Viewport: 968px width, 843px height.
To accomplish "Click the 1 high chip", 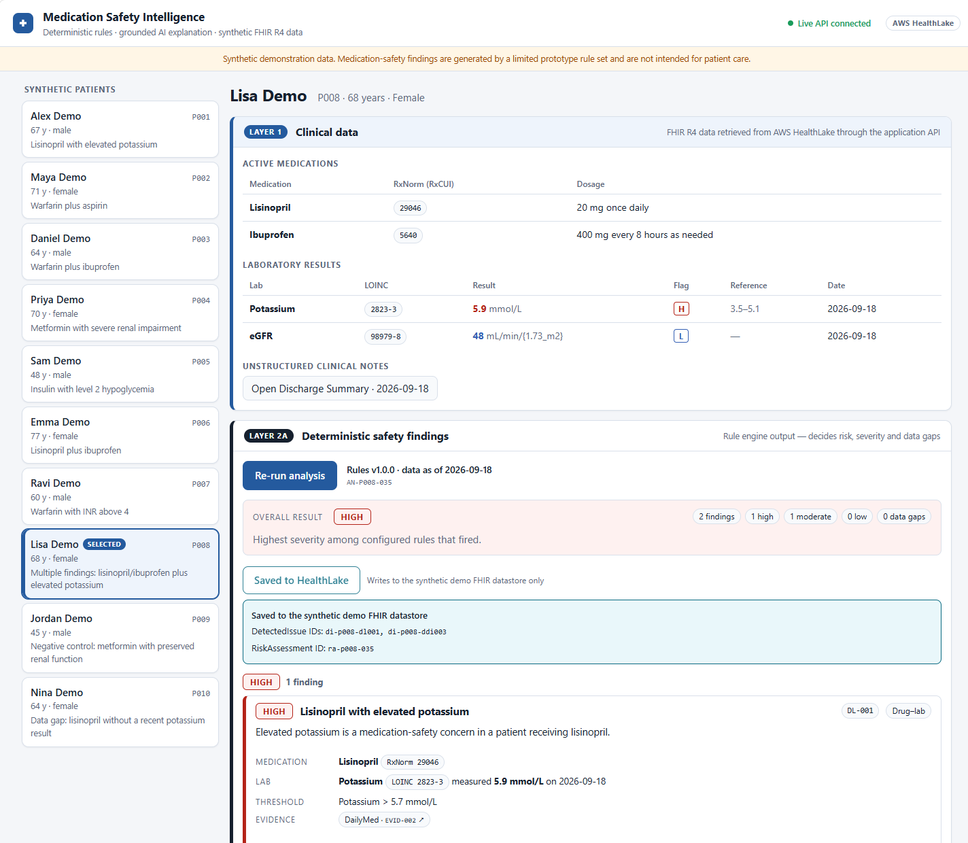I will [762, 517].
